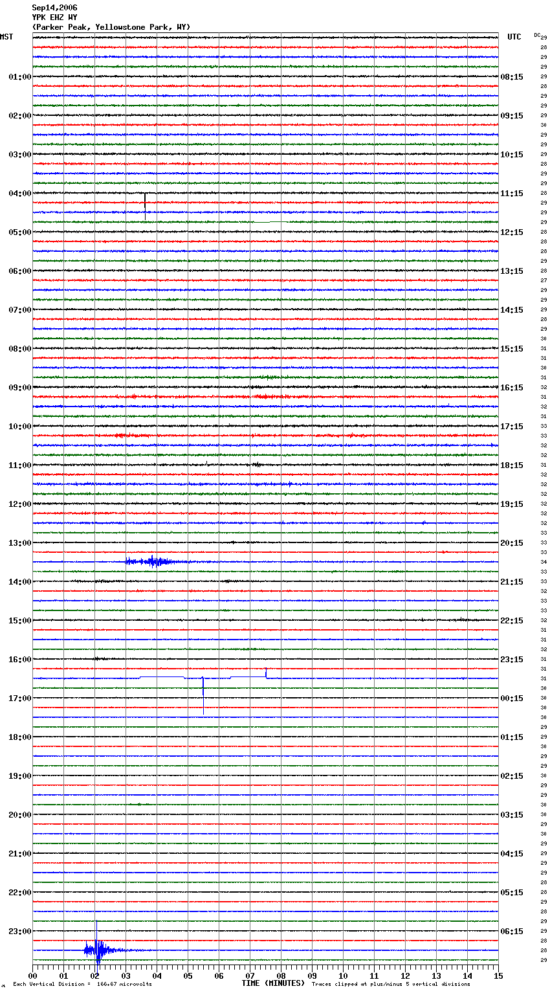
Task: Click the UTC time label '02:15'
Action: [x=512, y=776]
